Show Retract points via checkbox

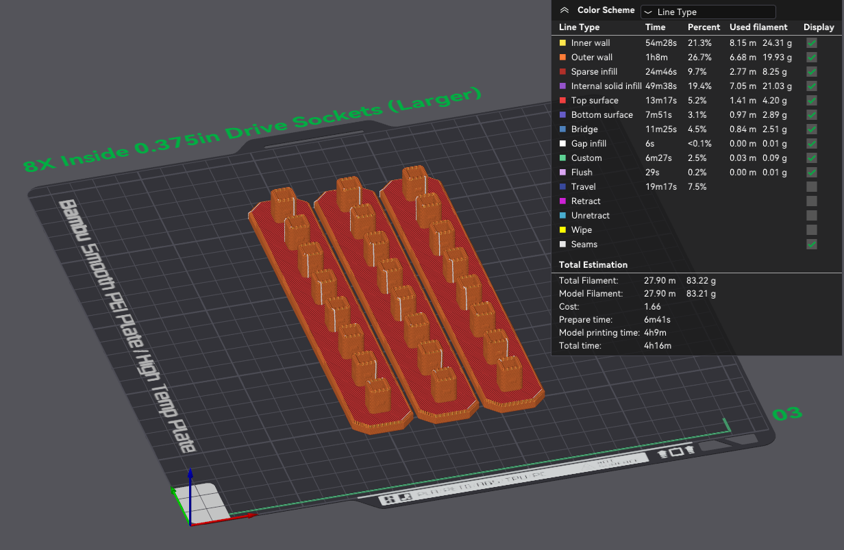812,201
